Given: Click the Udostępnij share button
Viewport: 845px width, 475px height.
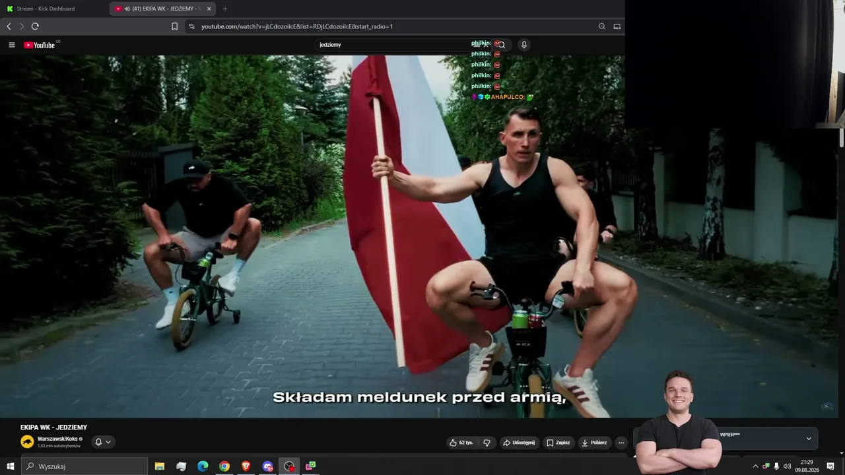Looking at the screenshot, I should click(519, 443).
